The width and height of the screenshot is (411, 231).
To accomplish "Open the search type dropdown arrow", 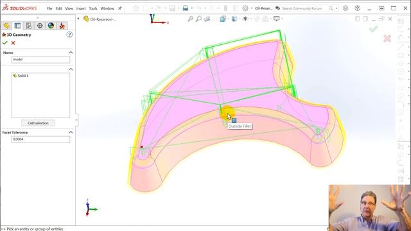I will coord(337,8).
